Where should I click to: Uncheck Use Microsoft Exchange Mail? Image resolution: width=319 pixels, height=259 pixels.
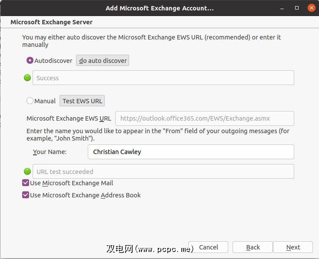click(x=26, y=183)
